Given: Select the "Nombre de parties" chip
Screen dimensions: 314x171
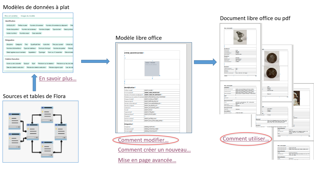Looking at the screenshot, I should pos(59,48).
